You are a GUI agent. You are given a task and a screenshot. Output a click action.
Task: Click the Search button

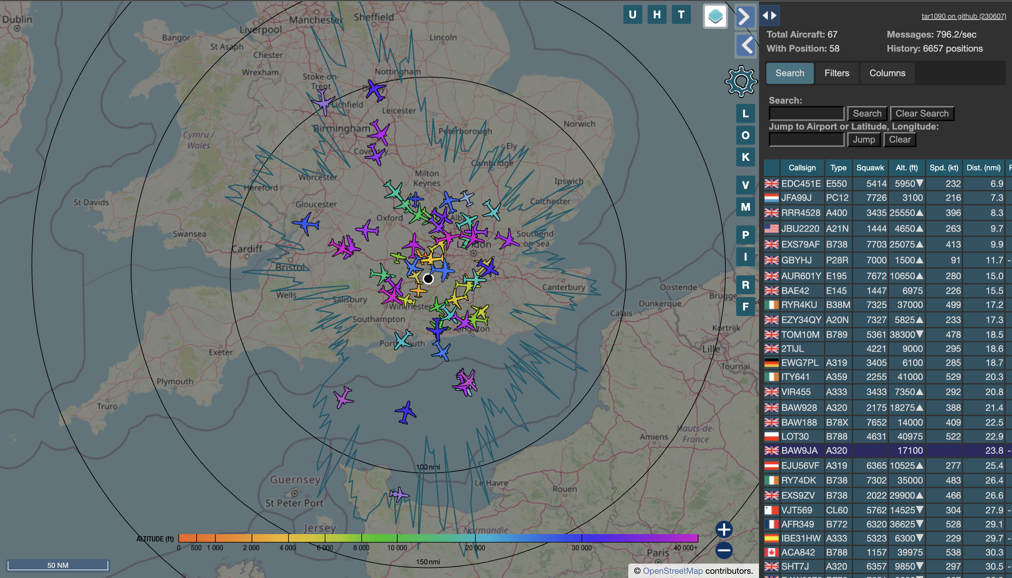pos(867,113)
